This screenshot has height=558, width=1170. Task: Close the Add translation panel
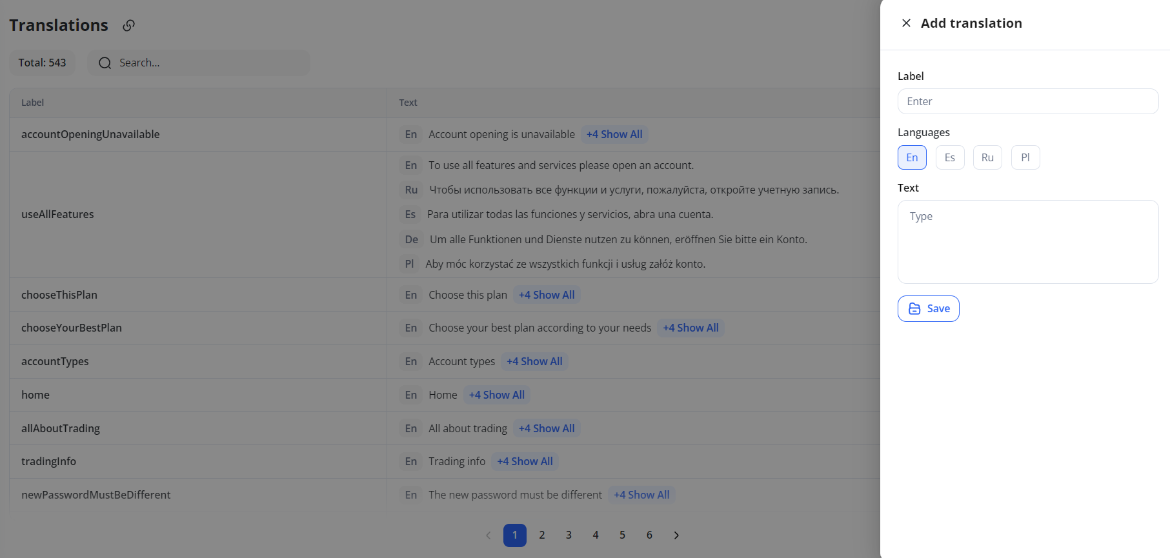[906, 23]
